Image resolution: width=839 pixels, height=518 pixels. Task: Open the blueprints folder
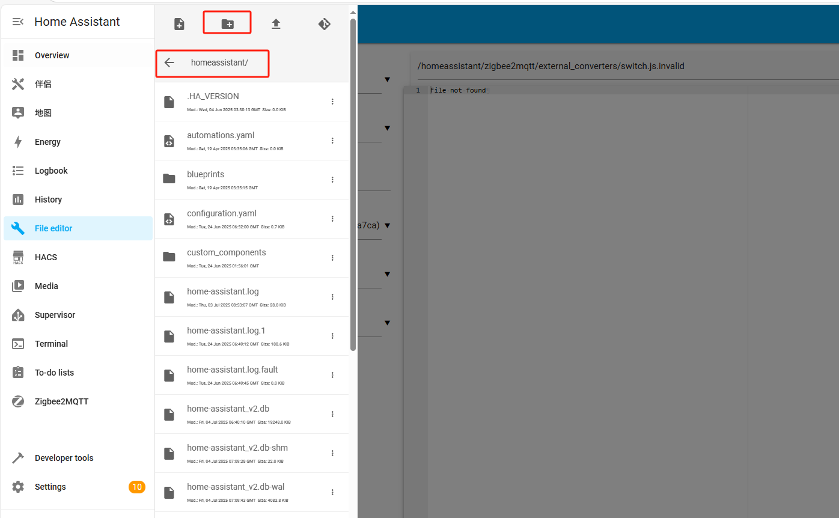click(x=206, y=175)
